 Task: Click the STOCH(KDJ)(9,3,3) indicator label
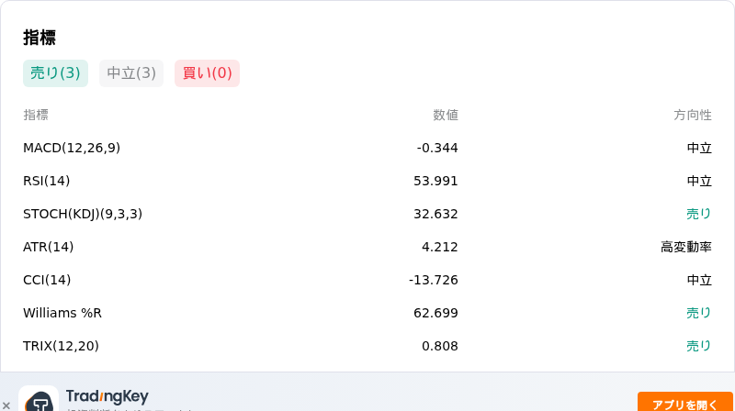pyautogui.click(x=83, y=214)
